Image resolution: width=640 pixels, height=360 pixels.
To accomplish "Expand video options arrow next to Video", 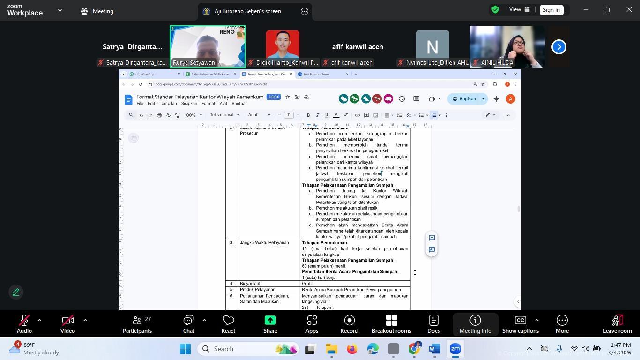I will pyautogui.click(x=85, y=320).
